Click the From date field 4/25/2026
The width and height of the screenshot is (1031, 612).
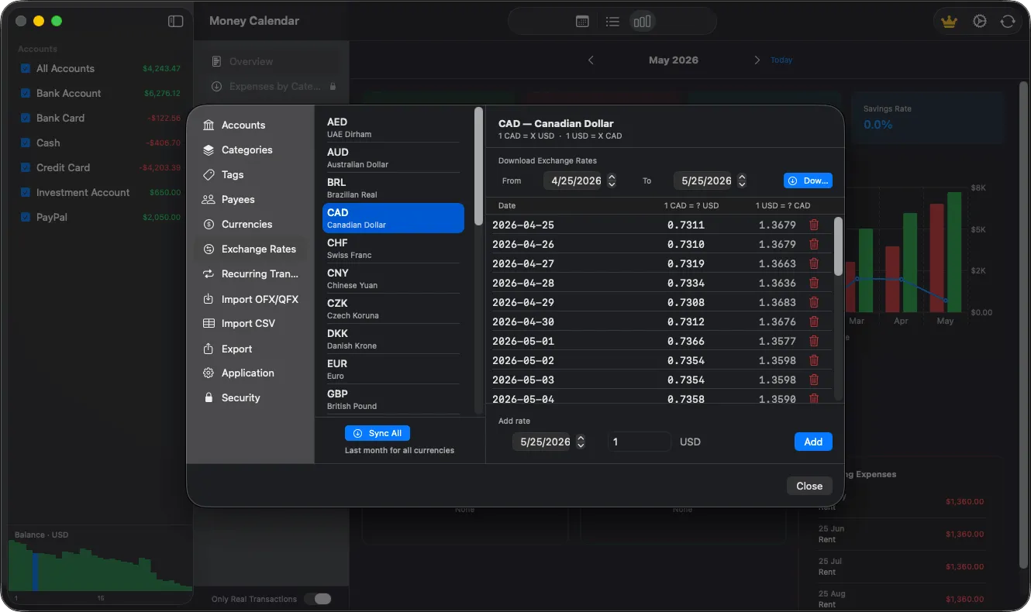coord(573,181)
